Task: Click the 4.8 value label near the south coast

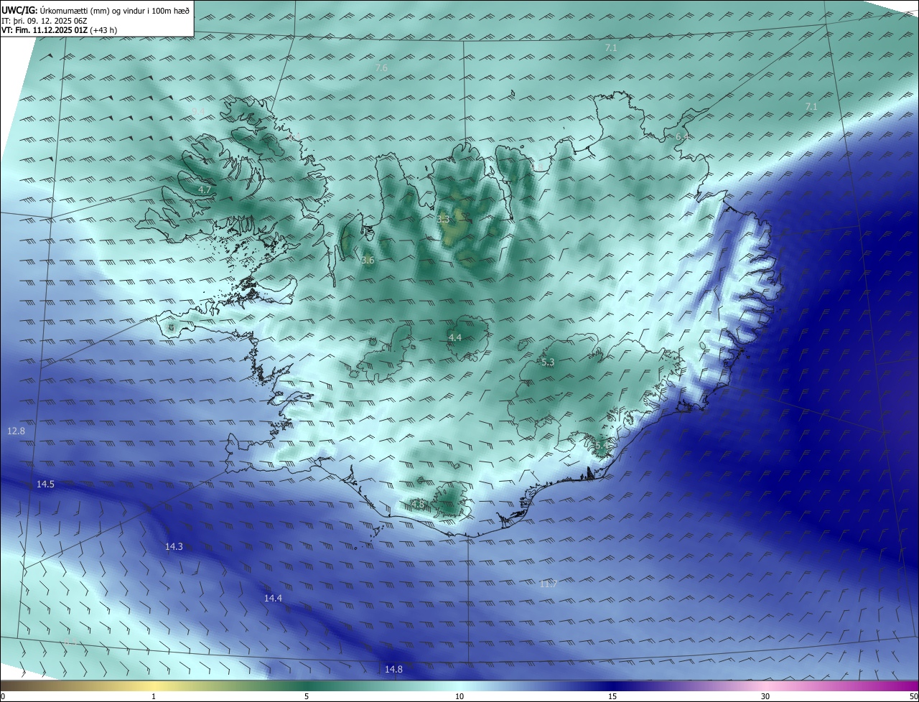Action: [x=419, y=504]
